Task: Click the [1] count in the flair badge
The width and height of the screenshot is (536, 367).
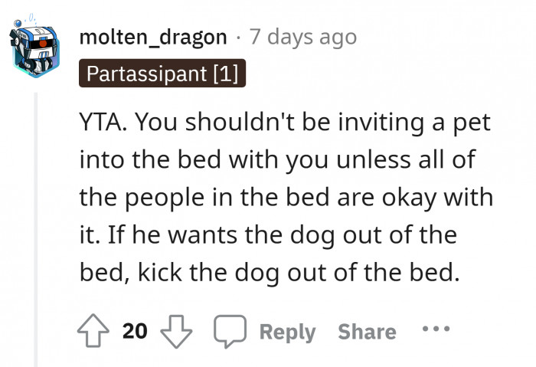Action: (x=227, y=74)
